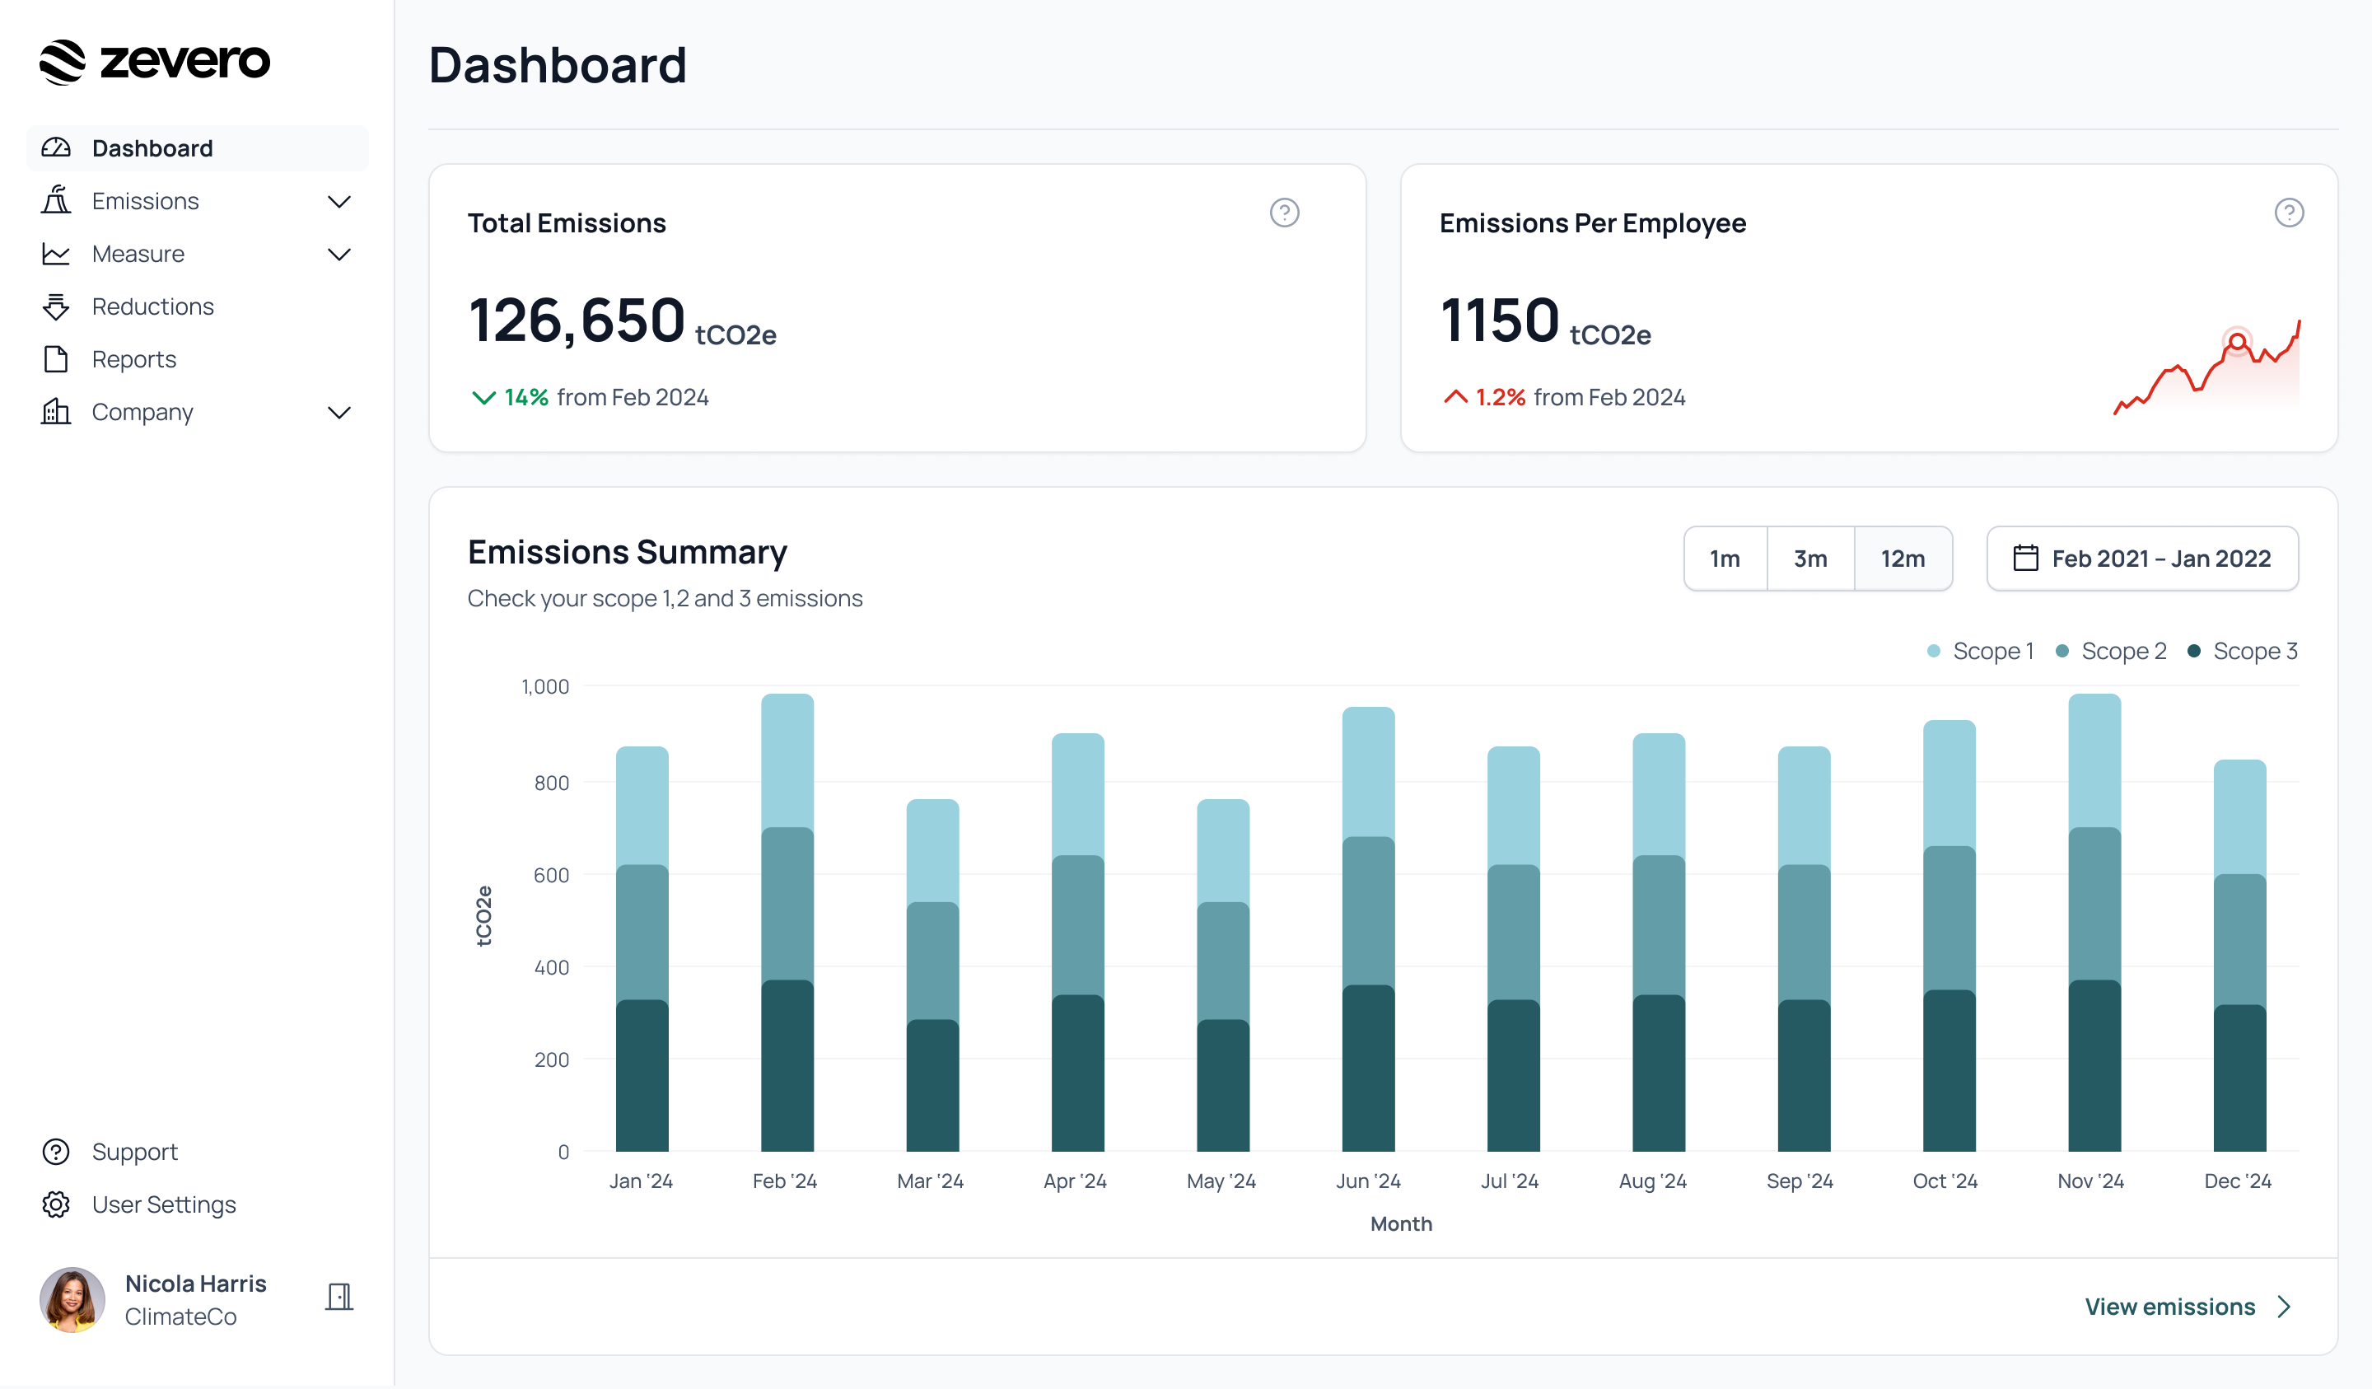
Task: Expand the Company section chevron
Action: [340, 412]
